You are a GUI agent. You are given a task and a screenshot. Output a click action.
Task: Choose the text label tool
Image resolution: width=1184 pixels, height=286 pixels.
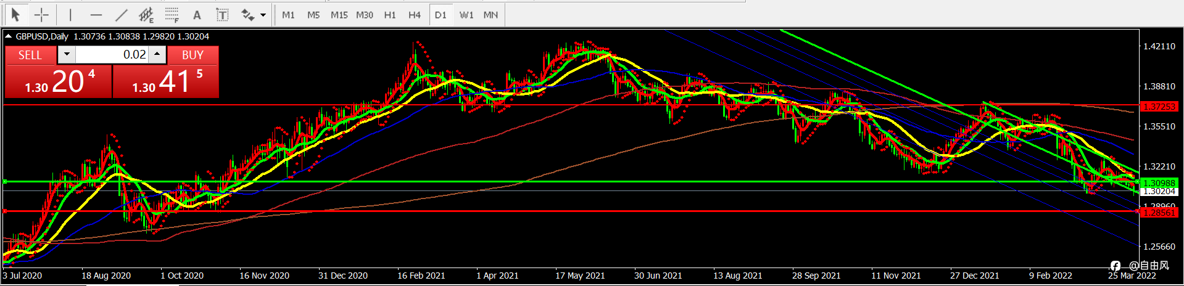(222, 15)
